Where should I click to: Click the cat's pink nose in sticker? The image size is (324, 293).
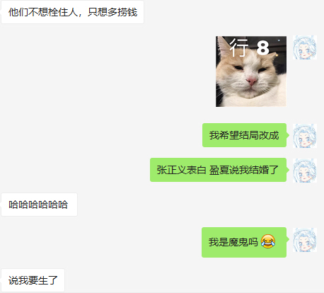(251, 81)
